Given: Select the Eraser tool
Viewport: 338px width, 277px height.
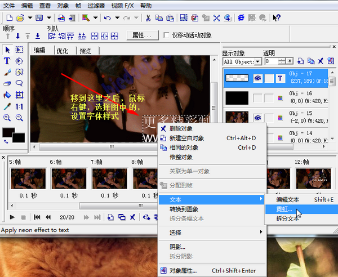Looking at the screenshot, I should coord(7,83).
